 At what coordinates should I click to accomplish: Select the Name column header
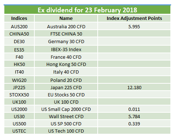coord(66,18)
